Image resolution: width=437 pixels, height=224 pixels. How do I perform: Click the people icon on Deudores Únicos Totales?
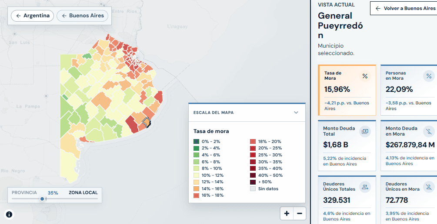point(365,187)
